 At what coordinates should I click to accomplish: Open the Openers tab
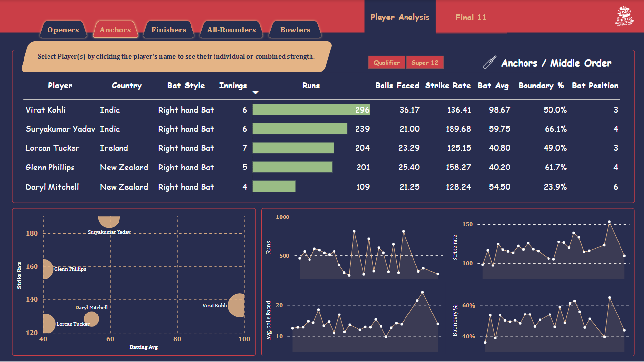coord(63,30)
